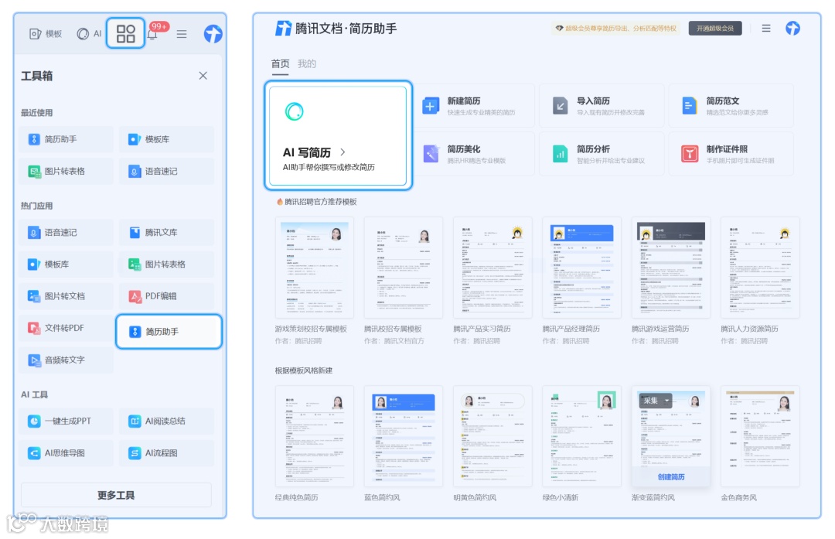Click the chevron next to AI 写简历
The height and width of the screenshot is (539, 835).
pos(343,152)
